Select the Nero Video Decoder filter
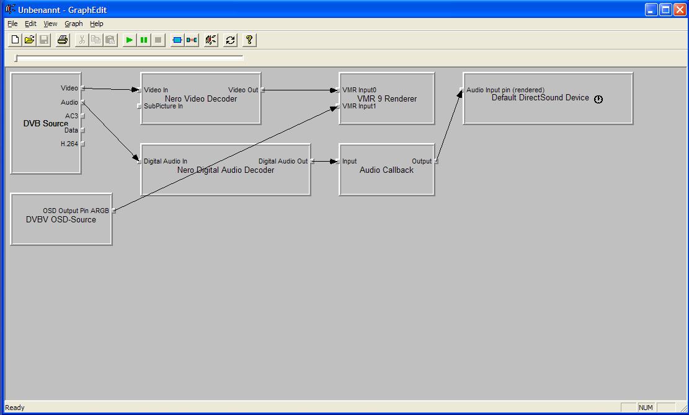This screenshot has width=689, height=415. pos(200,111)
